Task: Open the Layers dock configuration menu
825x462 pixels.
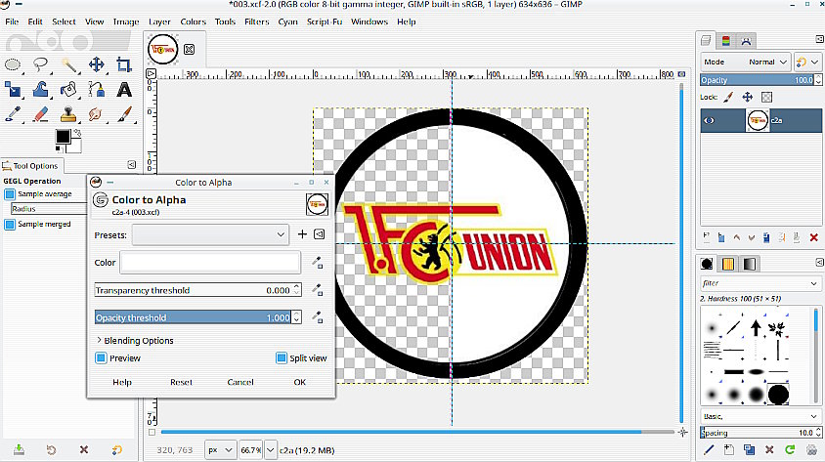Action: tap(819, 39)
